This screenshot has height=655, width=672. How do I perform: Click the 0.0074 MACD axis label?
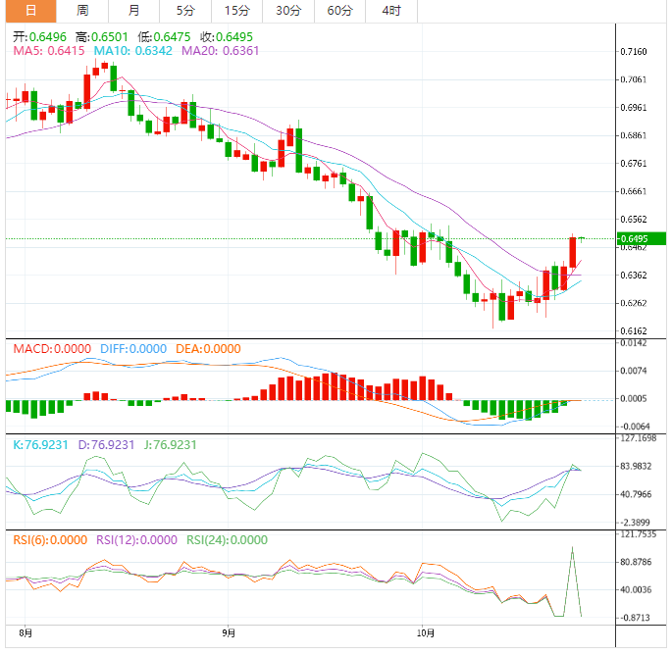click(634, 371)
